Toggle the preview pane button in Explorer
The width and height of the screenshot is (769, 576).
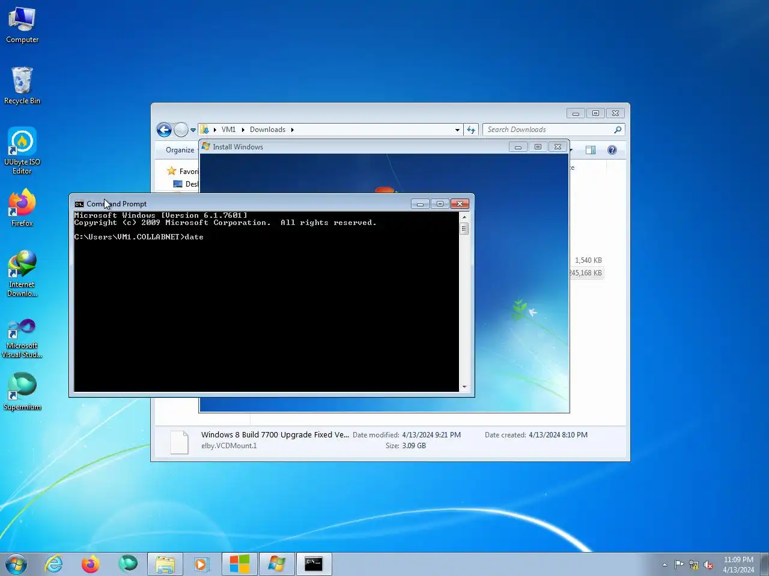(x=591, y=150)
